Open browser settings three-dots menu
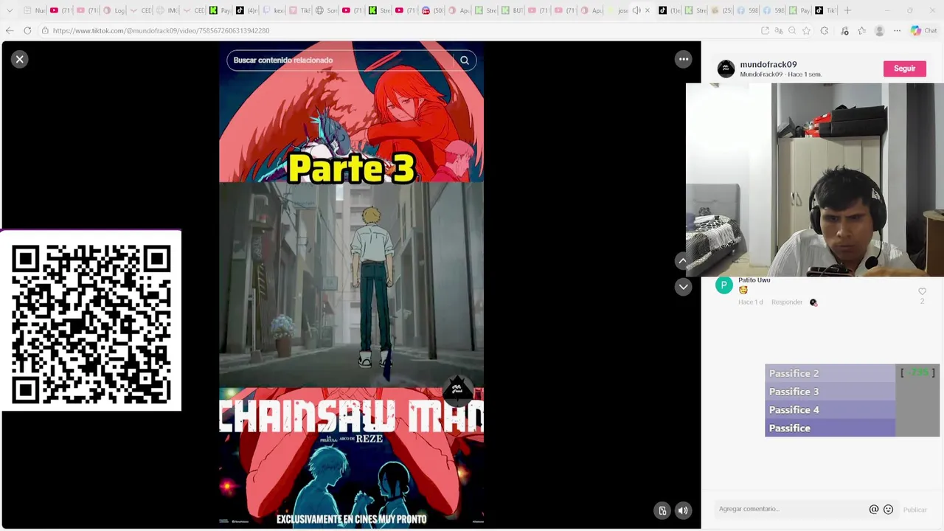This screenshot has height=531, width=944. 897,31
